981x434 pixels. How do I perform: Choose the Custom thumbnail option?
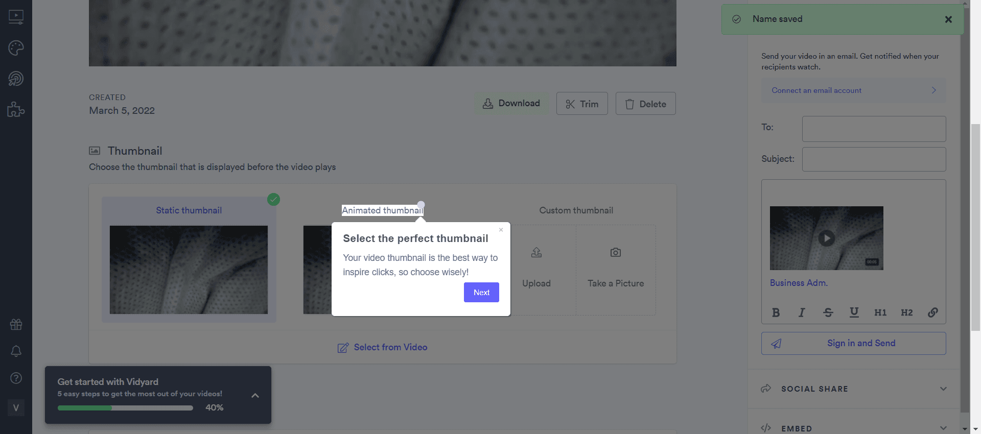click(576, 210)
